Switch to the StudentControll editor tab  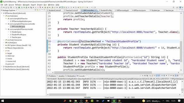tap(55, 10)
